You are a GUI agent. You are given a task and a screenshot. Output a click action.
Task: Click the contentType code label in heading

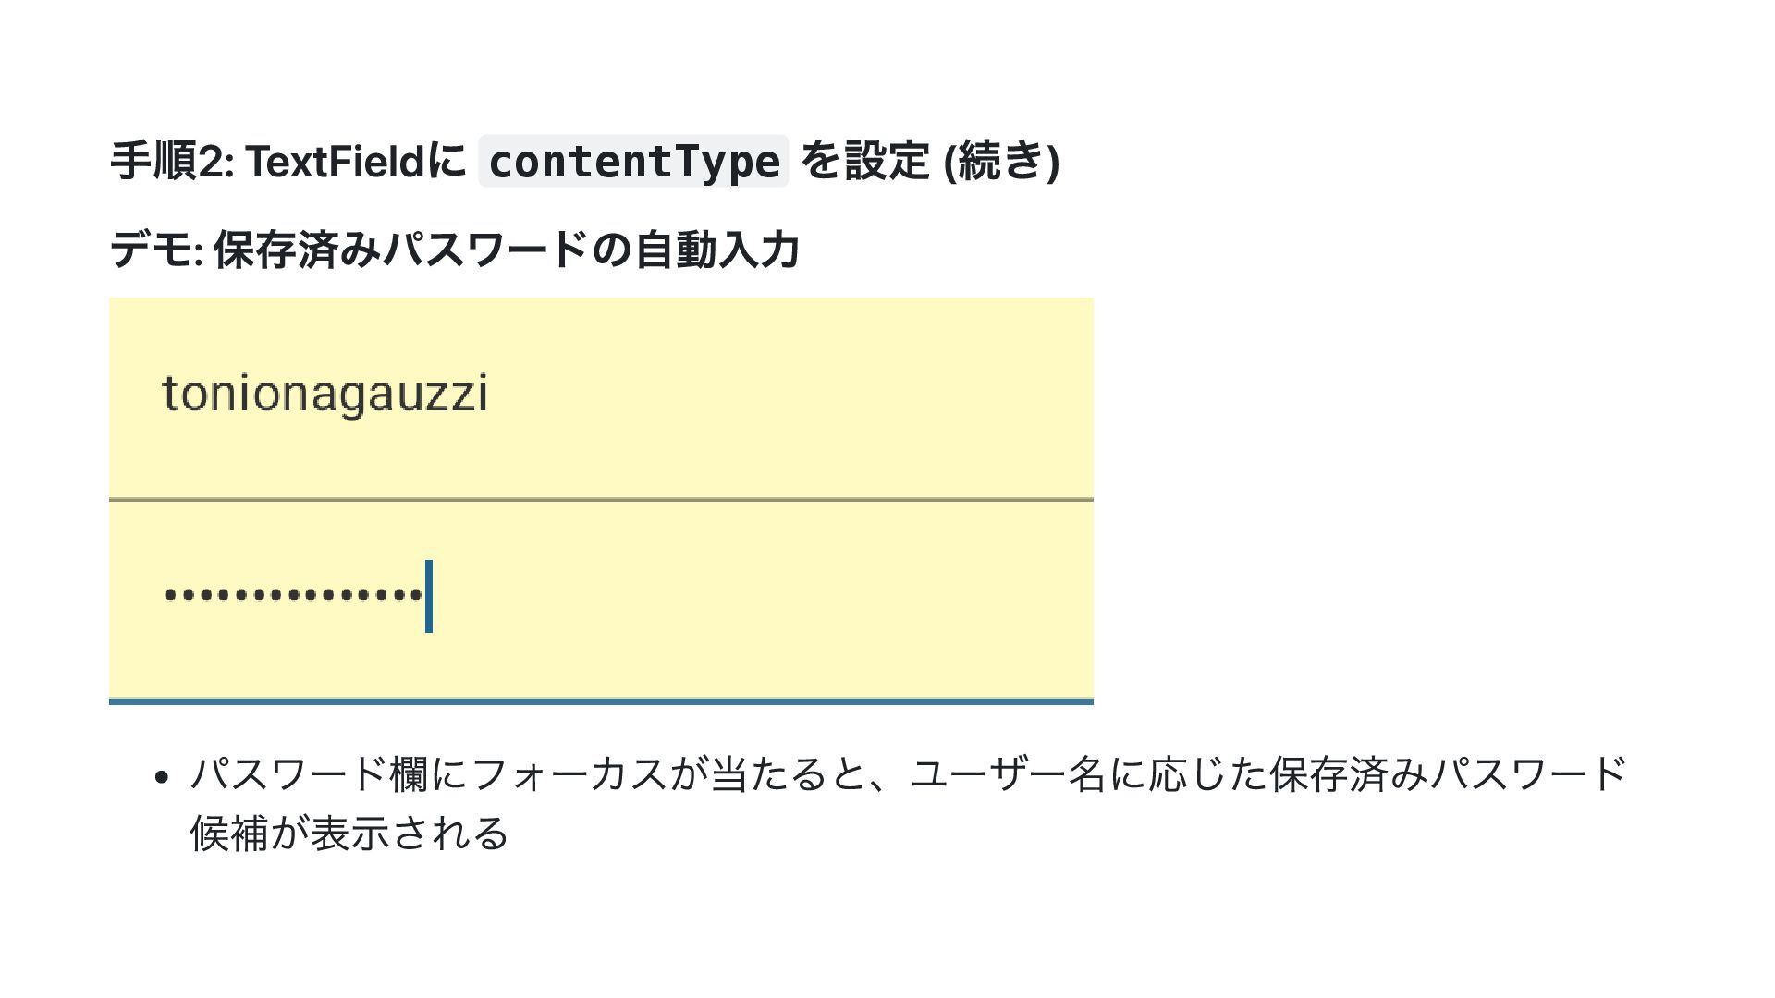tap(633, 162)
